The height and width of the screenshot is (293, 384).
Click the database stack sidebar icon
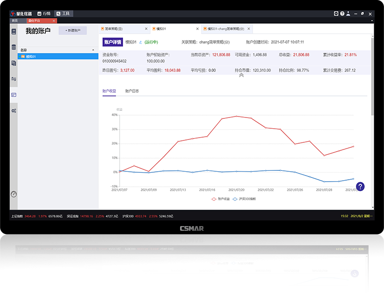14,47
